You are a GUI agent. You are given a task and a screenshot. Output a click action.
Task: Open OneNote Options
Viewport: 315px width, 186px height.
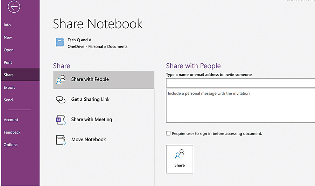click(11, 145)
